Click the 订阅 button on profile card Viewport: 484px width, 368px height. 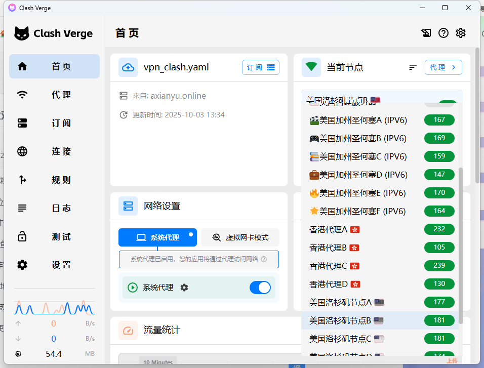click(260, 67)
